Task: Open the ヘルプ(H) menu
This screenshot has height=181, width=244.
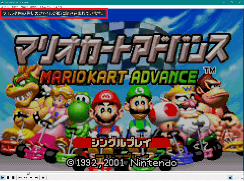Action: (58, 7)
